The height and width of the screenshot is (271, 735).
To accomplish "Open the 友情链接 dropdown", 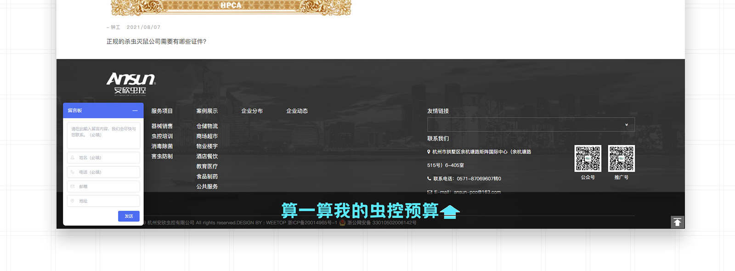I will click(x=531, y=124).
